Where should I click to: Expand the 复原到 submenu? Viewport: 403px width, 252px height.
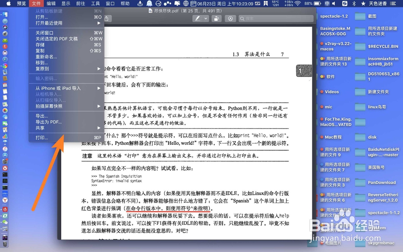pos(66,69)
